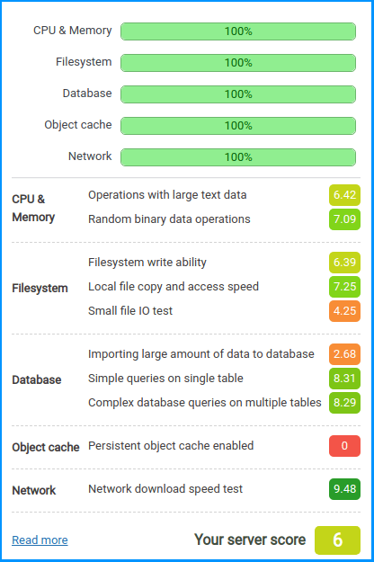The height and width of the screenshot is (562, 374).
Task: Click the 8.31 simple queries score badge
Action: click(344, 379)
